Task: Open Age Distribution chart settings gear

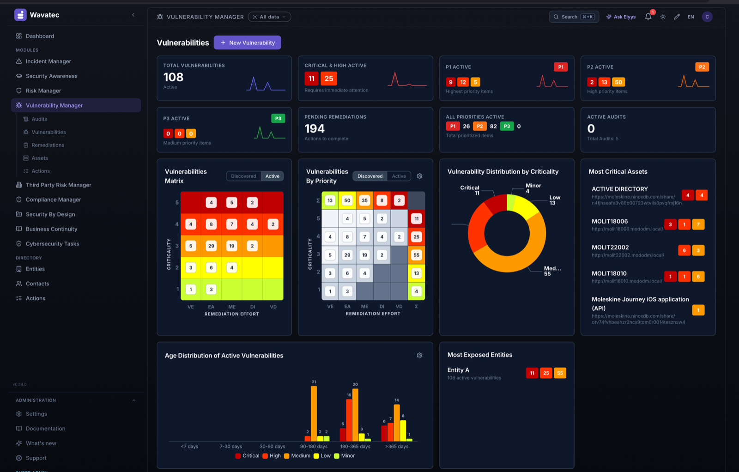Action: 419,355
